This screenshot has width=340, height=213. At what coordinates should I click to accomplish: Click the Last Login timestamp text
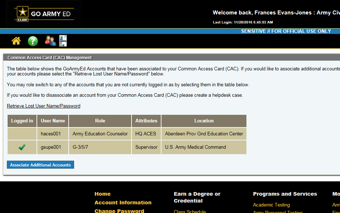point(243,22)
